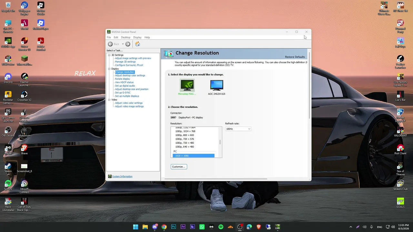Open the Epic Games Launcher desktop icon
This screenshot has width=413, height=232.
pyautogui.click(x=8, y=115)
